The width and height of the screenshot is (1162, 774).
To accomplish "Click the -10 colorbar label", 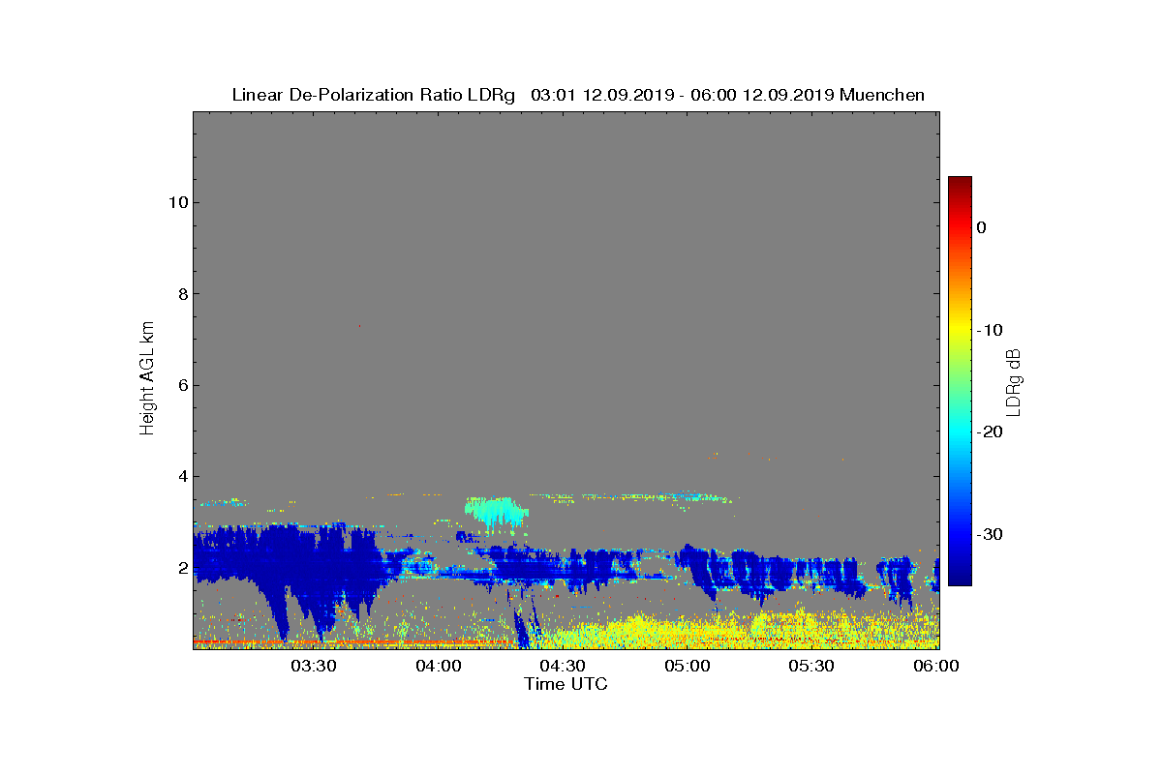I will pyautogui.click(x=990, y=330).
